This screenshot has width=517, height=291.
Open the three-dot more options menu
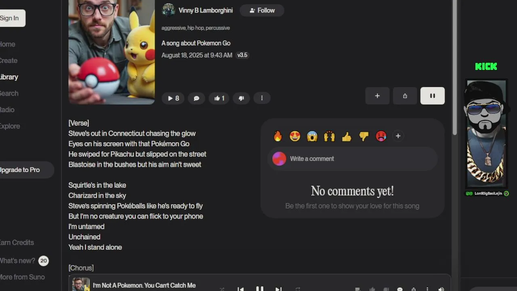(x=262, y=98)
